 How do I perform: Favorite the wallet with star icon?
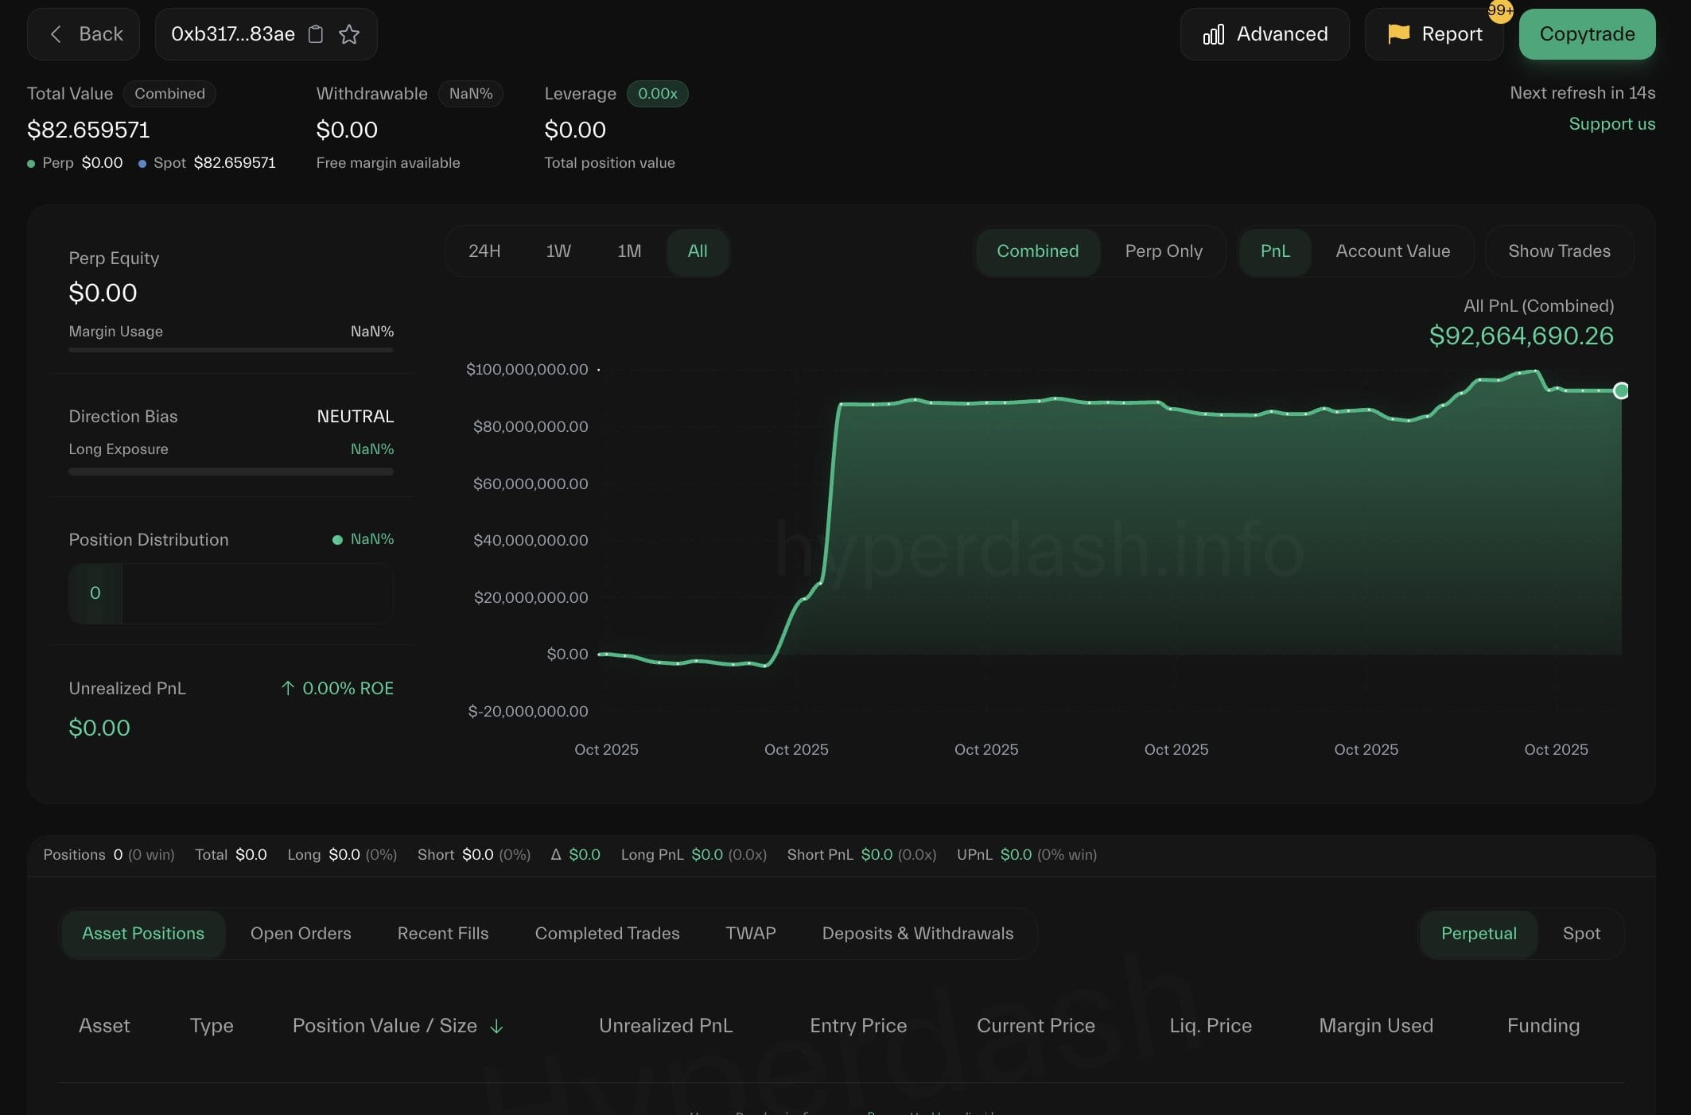click(349, 34)
